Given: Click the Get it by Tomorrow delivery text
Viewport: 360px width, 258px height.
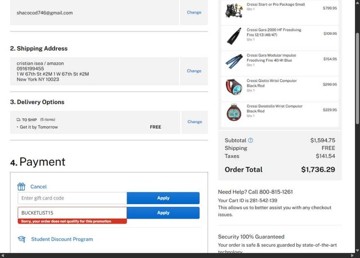Looking at the screenshot, I should 39,127.
